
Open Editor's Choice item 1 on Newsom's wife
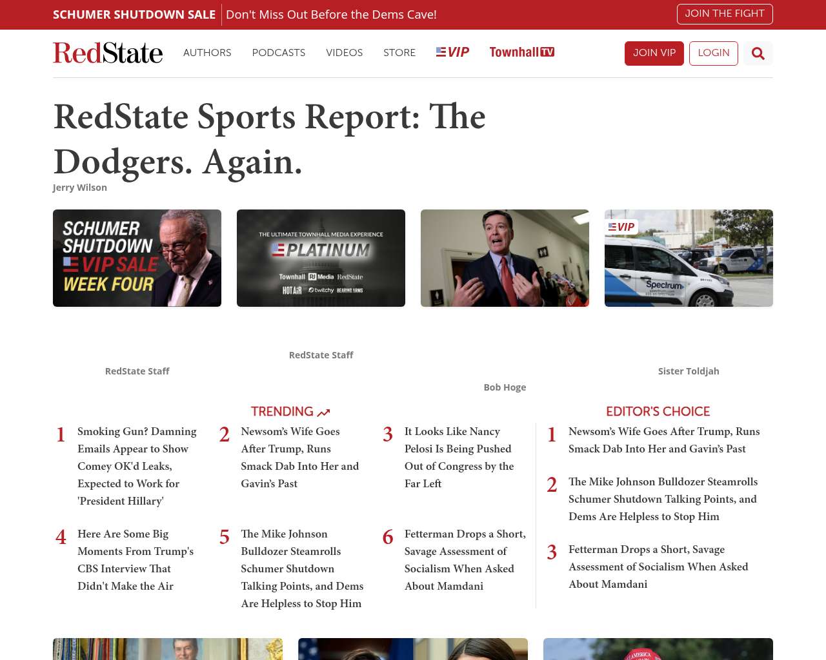tap(664, 440)
